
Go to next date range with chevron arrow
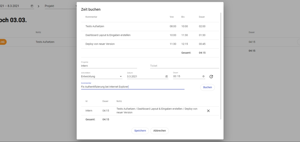tap(39, 6)
